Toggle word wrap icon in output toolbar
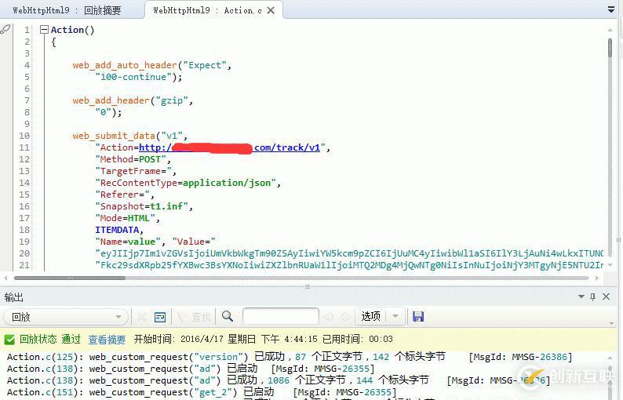Screen dimensions: 623x400 (160, 317)
